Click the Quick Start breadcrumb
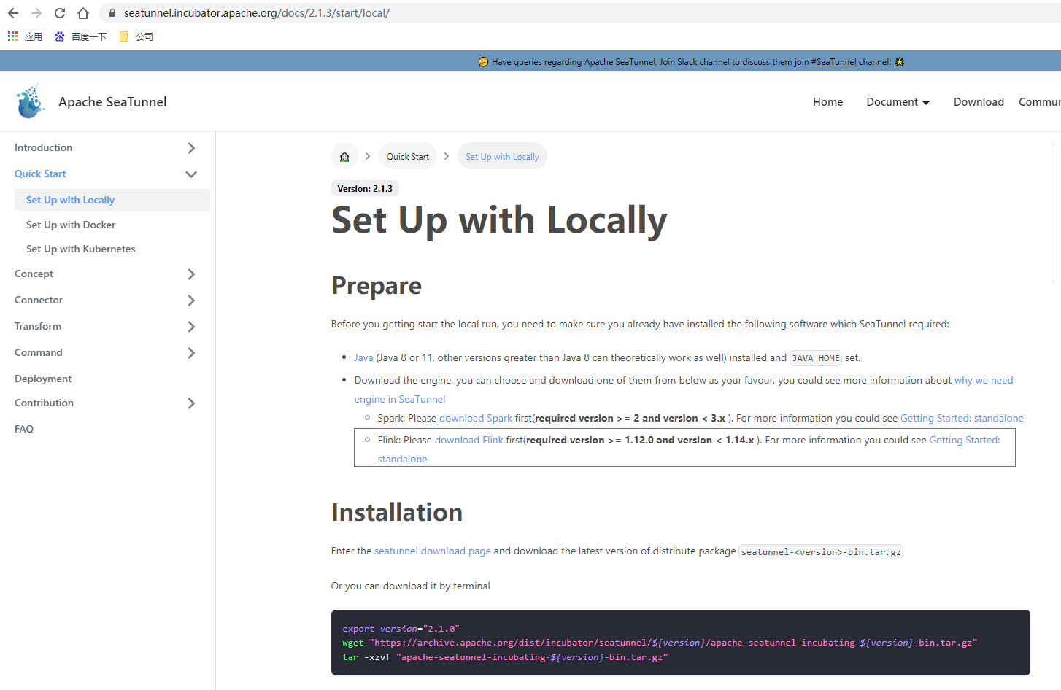Screen dimensions: 1061x690 point(408,156)
